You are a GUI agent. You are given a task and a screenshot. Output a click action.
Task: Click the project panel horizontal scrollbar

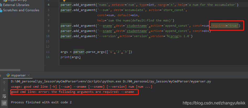pos(10,70)
